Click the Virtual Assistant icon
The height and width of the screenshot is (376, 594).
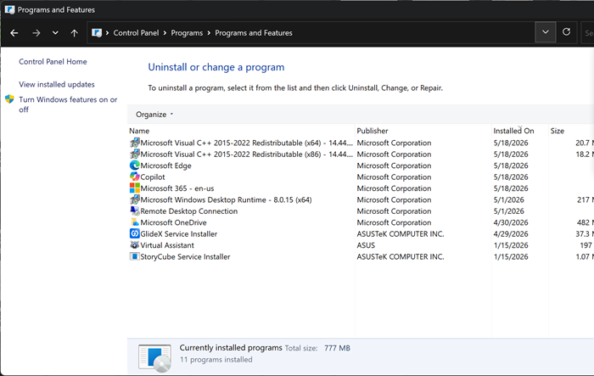(134, 244)
